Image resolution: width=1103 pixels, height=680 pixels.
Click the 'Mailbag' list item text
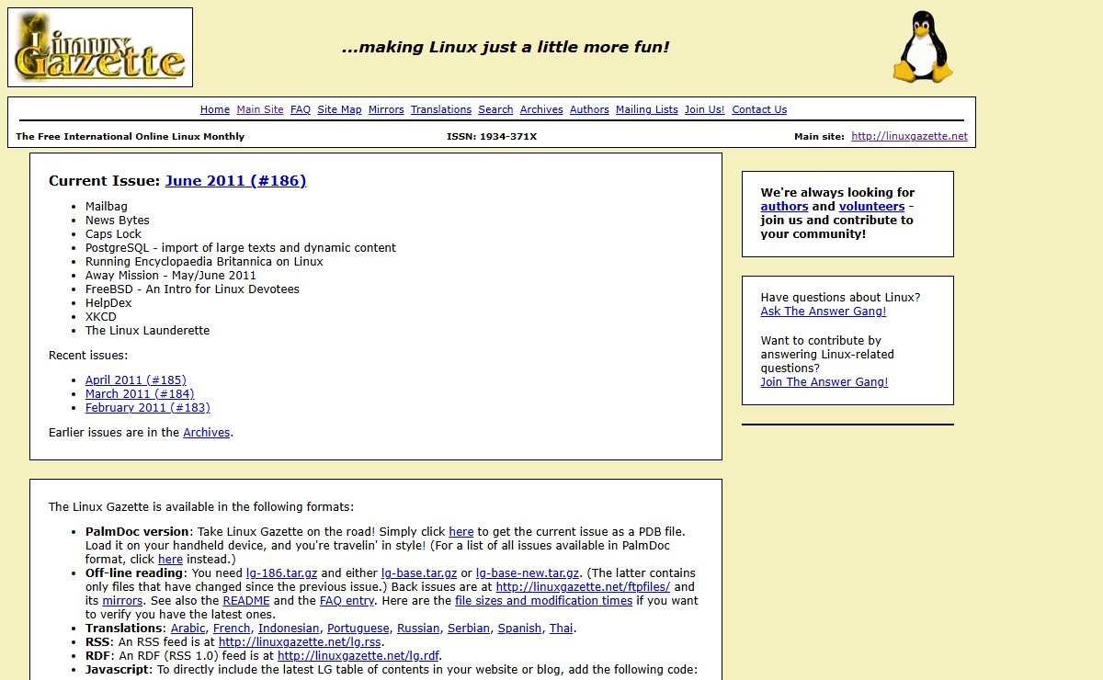pos(107,207)
